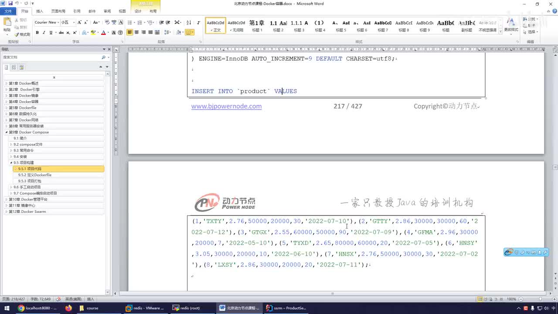Collapse the 第9章 Docker Compose chapter
Image resolution: width=558 pixels, height=314 pixels.
click(x=6, y=132)
